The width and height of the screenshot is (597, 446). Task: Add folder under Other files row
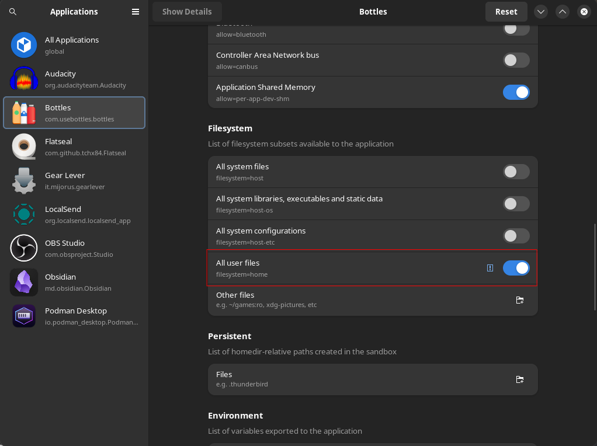[520, 300]
